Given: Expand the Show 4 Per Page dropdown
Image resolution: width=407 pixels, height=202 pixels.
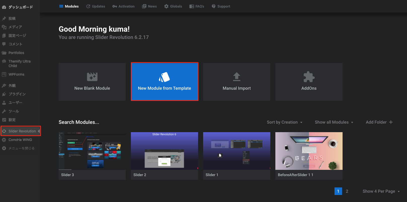Looking at the screenshot, I should (381, 191).
